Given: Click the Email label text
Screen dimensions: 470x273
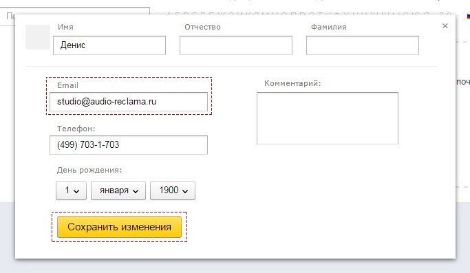Looking at the screenshot, I should pyautogui.click(x=67, y=85).
